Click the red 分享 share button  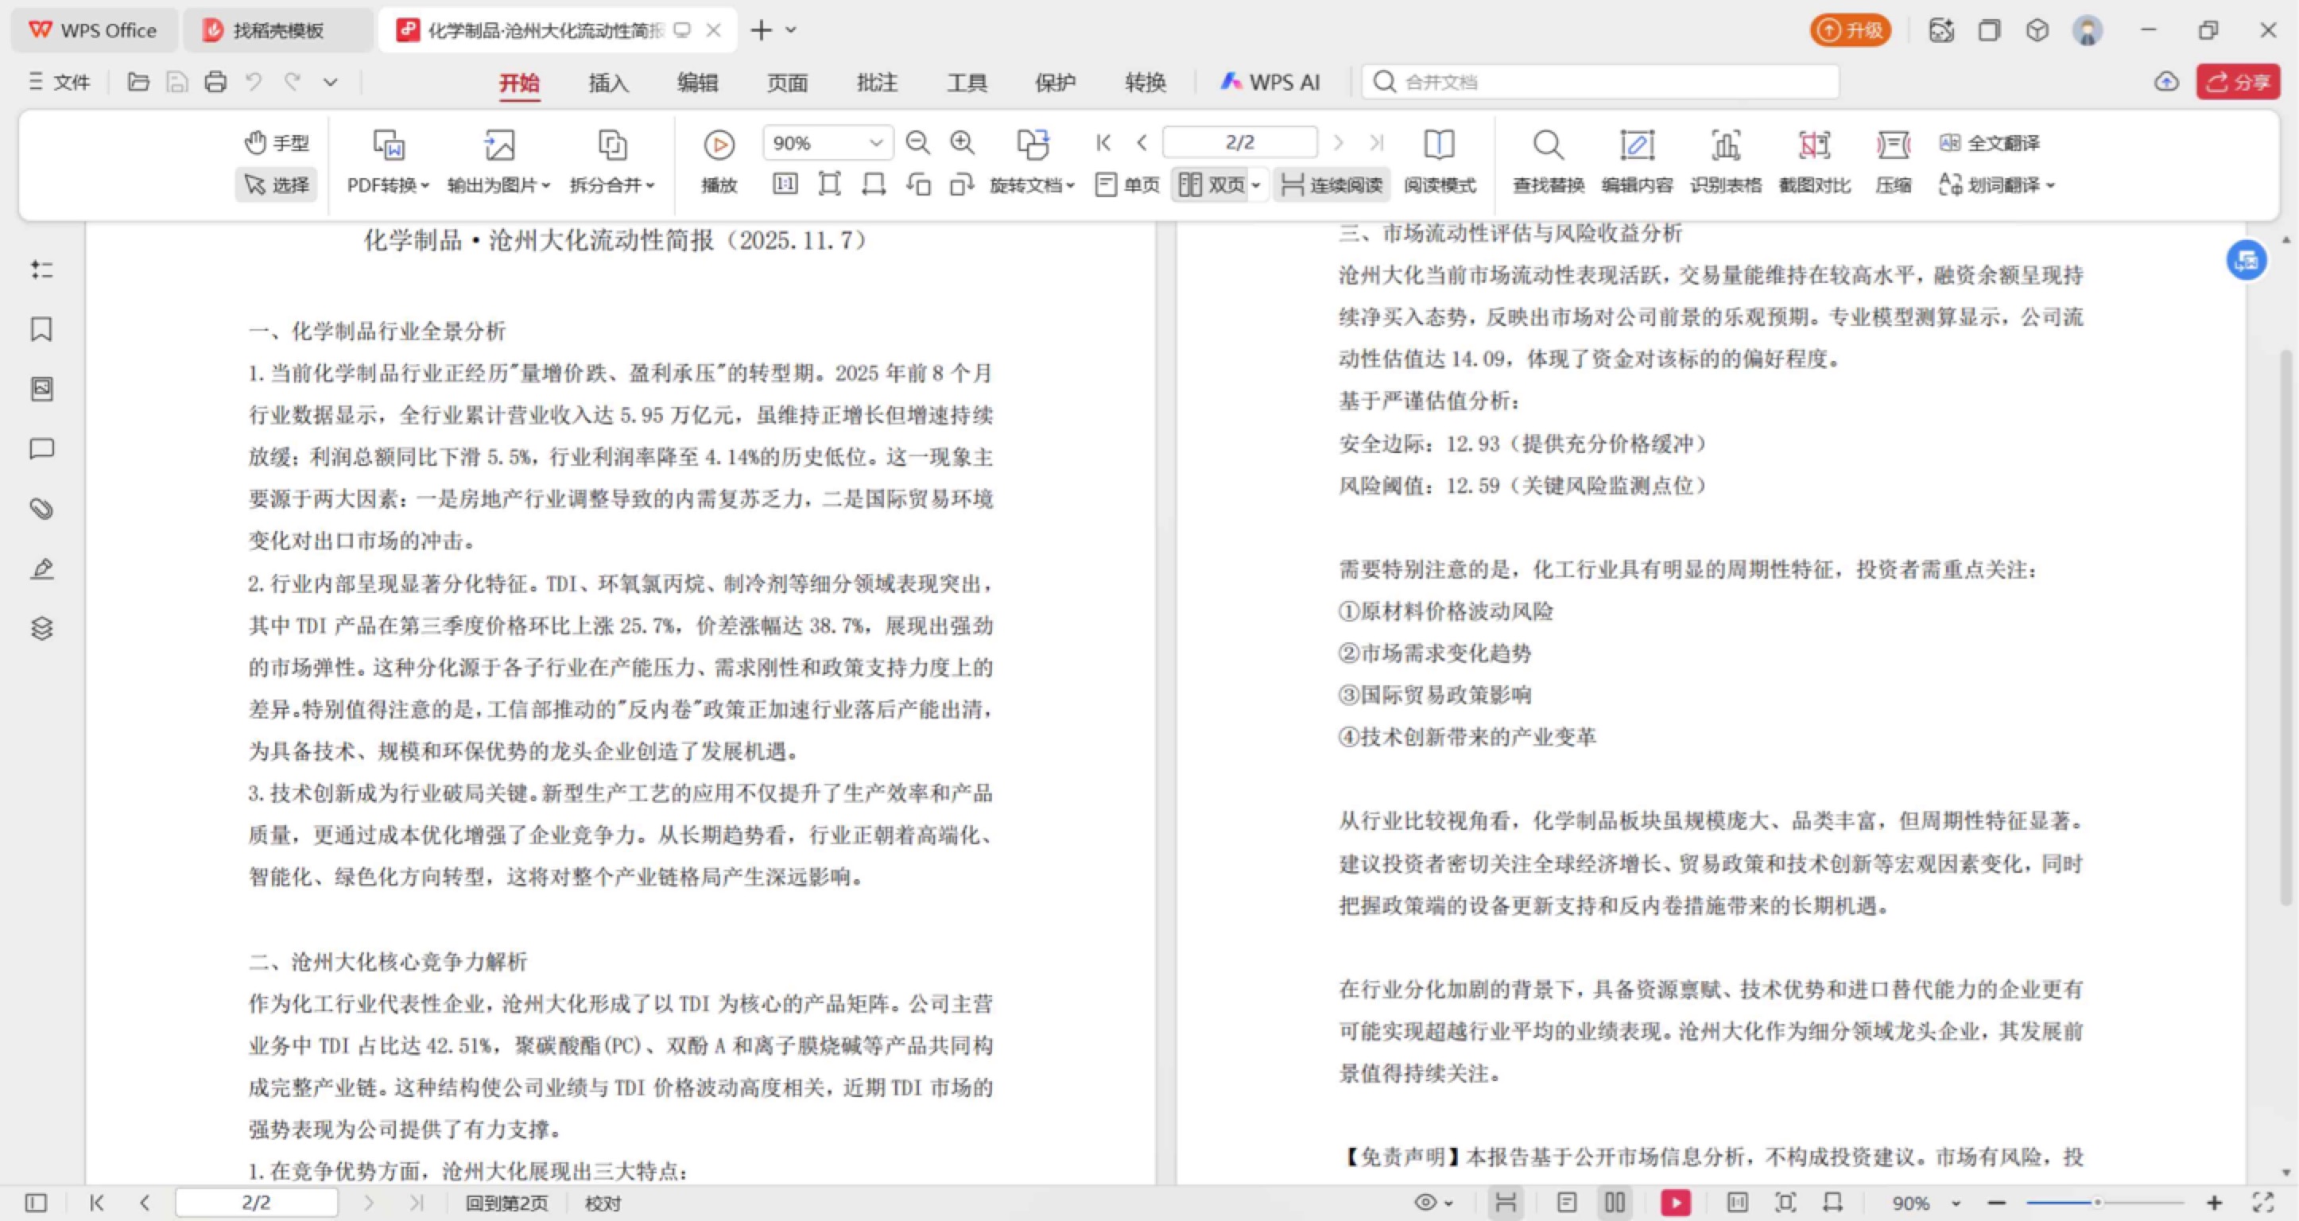point(2238,82)
